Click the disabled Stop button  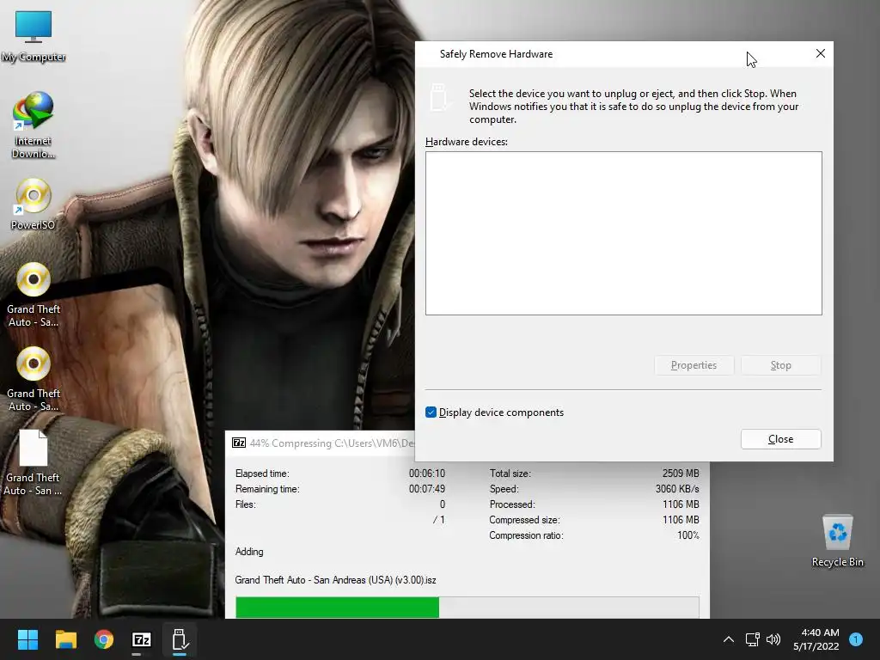click(x=780, y=365)
